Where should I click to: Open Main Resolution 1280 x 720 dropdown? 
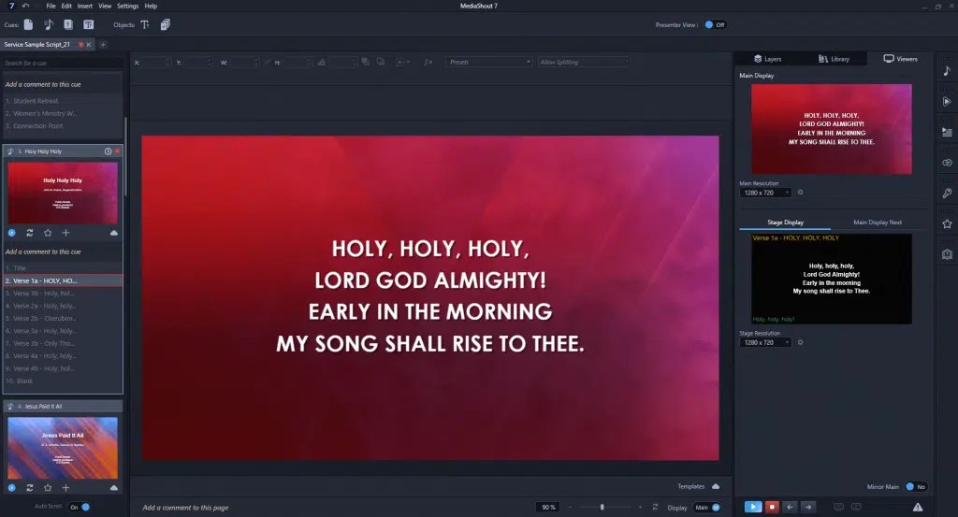click(x=765, y=193)
